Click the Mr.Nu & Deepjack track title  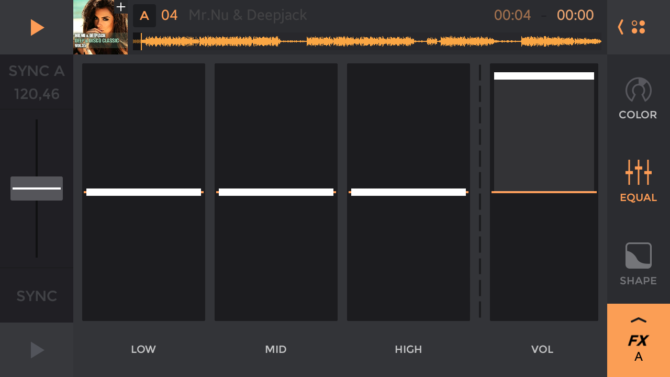pos(248,16)
